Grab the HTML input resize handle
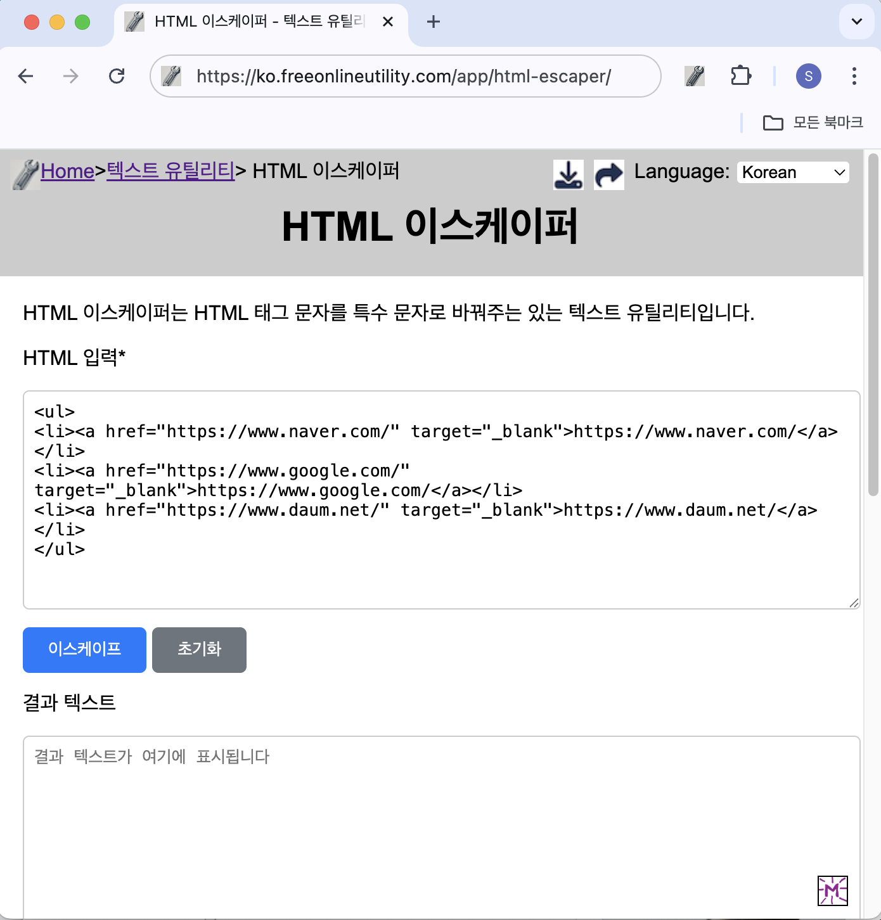Image resolution: width=881 pixels, height=920 pixels. (x=854, y=603)
